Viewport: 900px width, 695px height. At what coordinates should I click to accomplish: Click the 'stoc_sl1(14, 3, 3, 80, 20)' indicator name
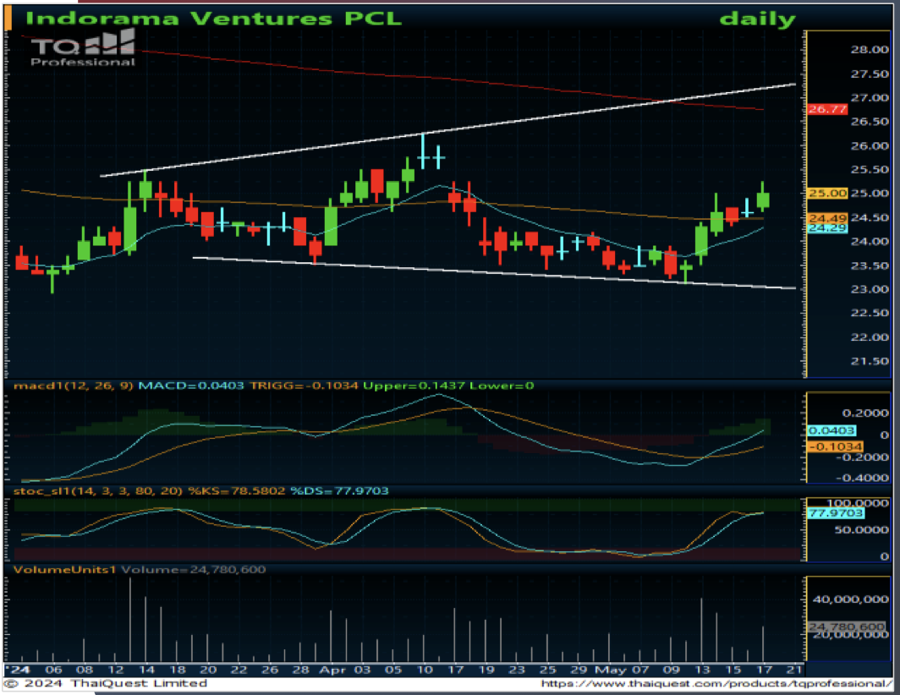point(97,491)
